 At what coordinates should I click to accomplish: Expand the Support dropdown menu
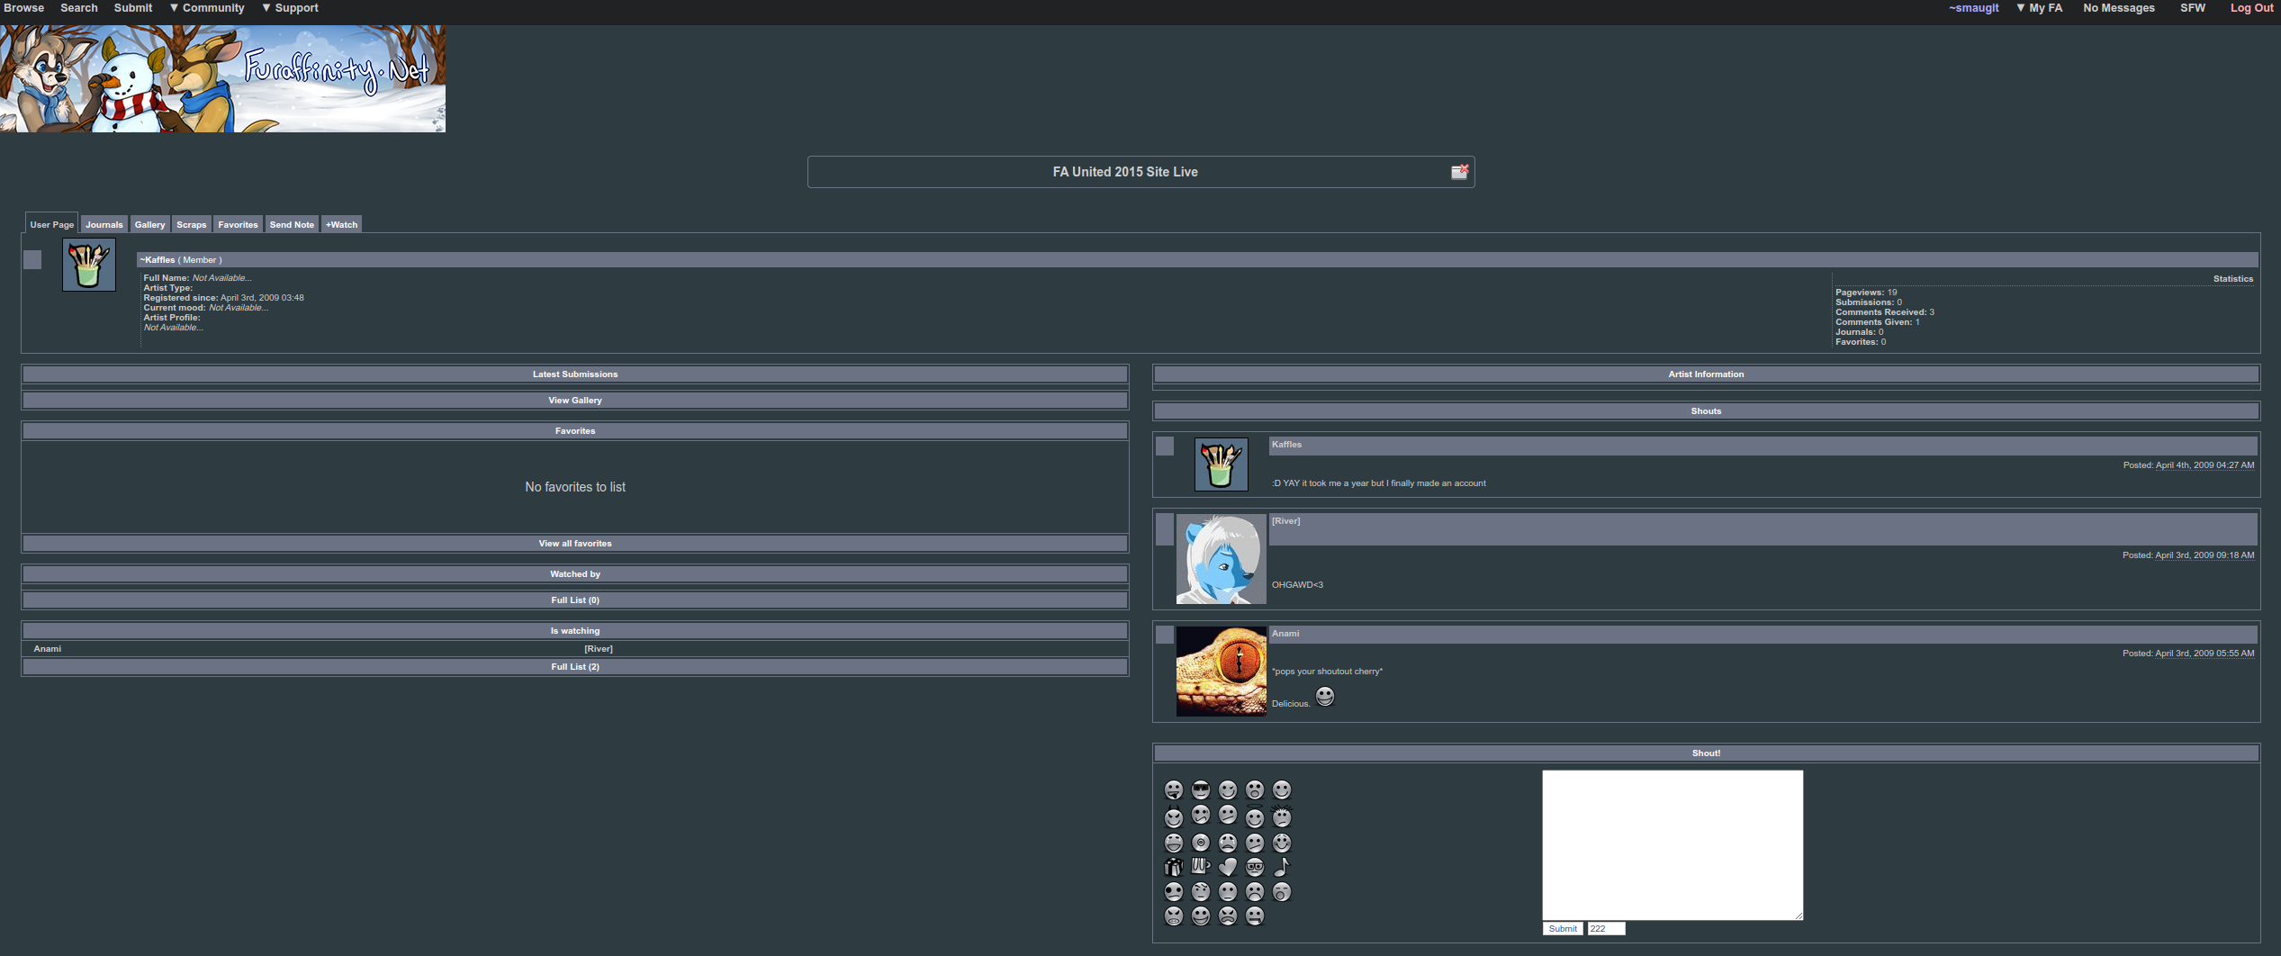pos(290,8)
